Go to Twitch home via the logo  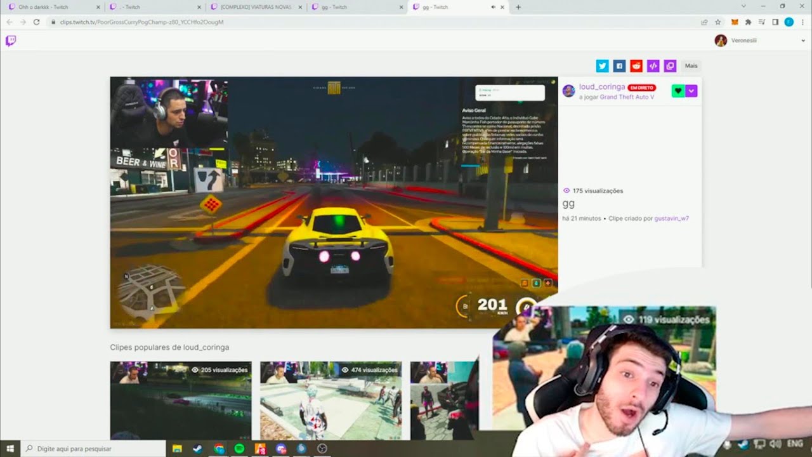(x=11, y=41)
